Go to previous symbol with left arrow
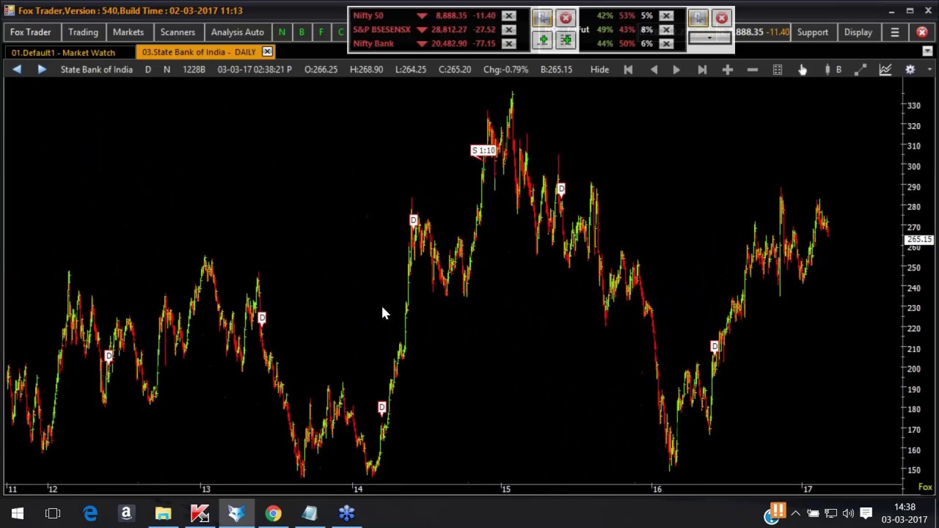 click(17, 69)
